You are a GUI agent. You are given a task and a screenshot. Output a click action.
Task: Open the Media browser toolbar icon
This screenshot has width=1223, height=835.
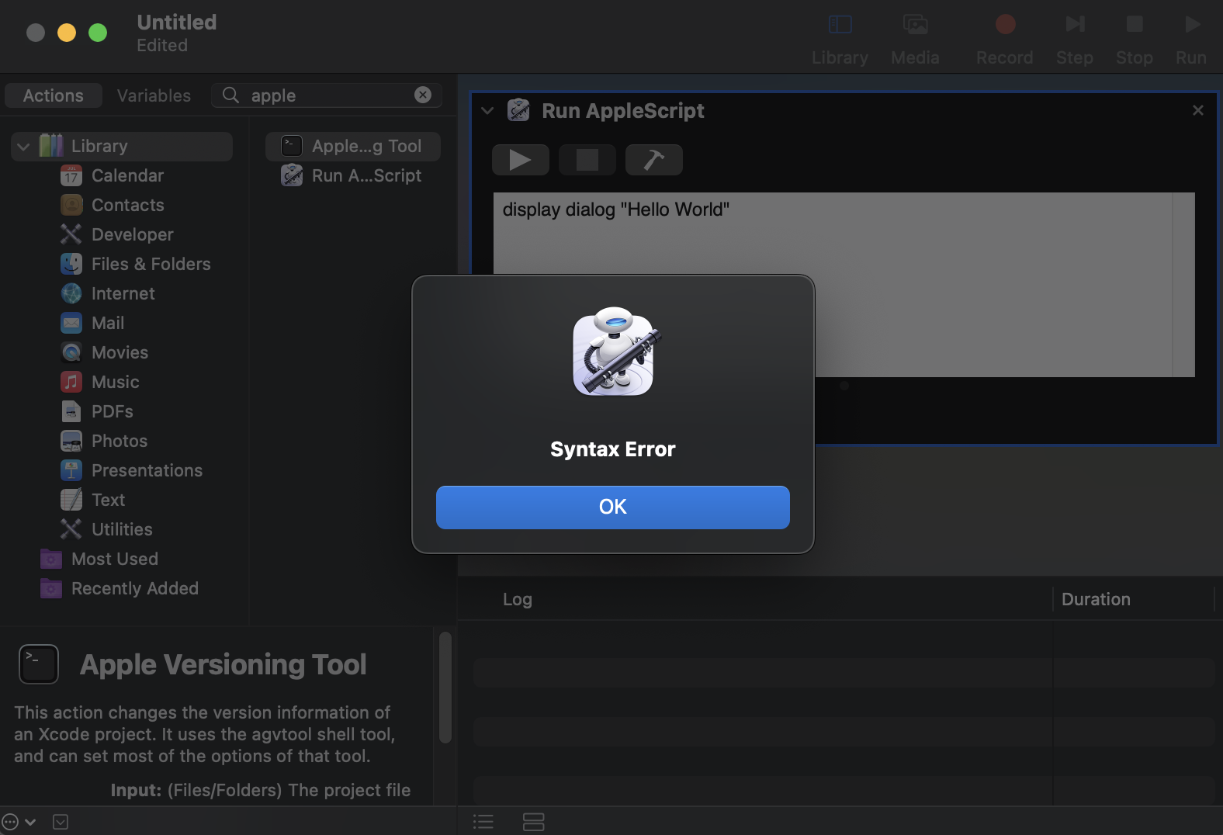(x=916, y=25)
